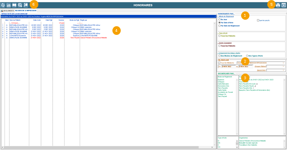Click the save diskette icon in toolbar
The image size is (287, 150).
pos(26,5)
